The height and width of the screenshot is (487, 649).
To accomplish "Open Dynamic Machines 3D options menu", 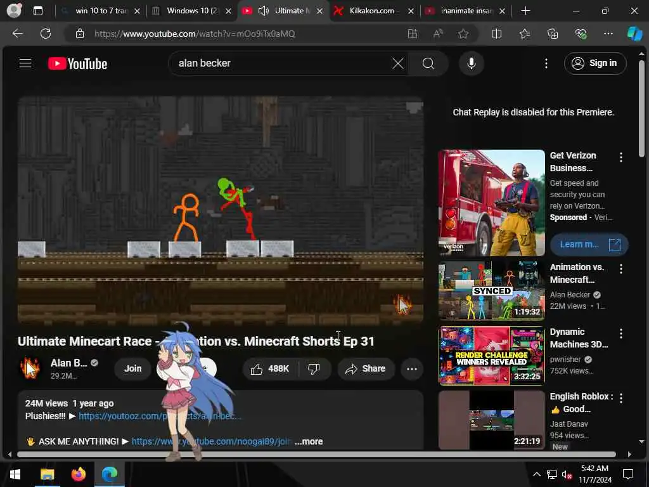I will click(621, 334).
